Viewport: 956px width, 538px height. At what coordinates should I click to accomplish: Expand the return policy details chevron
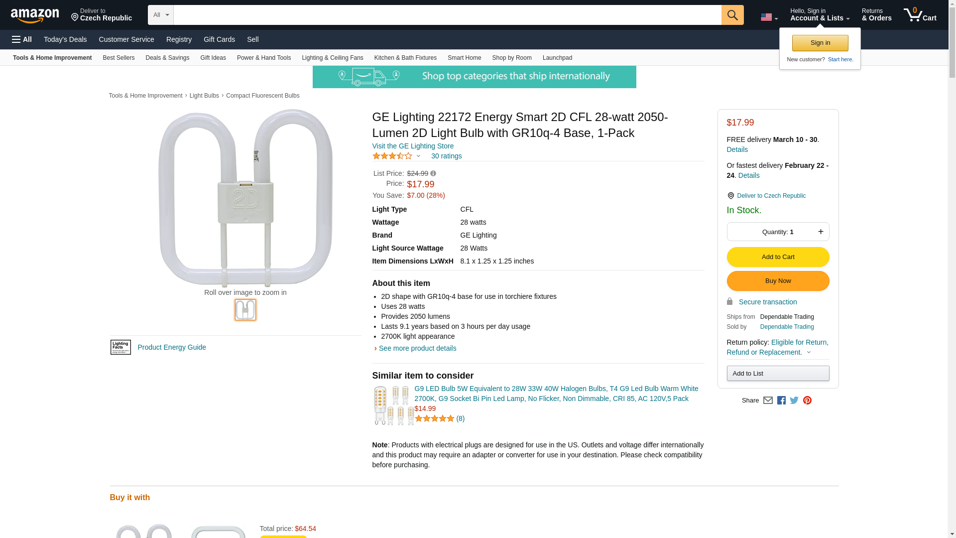click(809, 353)
